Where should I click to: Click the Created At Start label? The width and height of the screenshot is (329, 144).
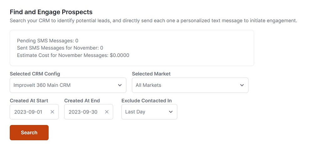pyautogui.click(x=29, y=101)
